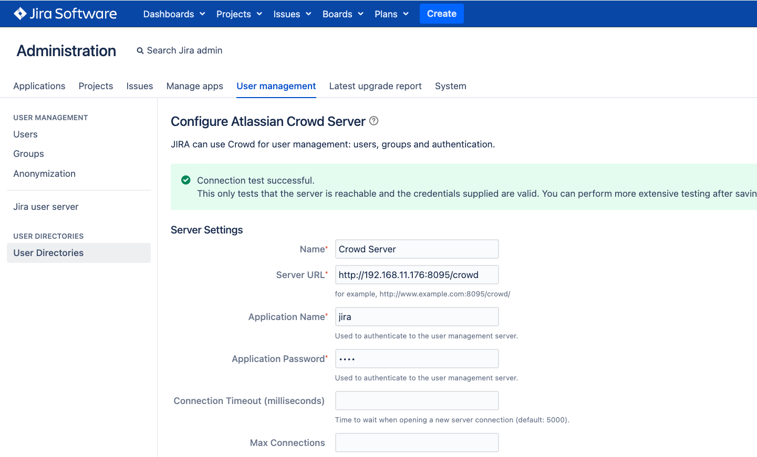Click the Max Connections input field
757x457 pixels.
[x=417, y=443]
